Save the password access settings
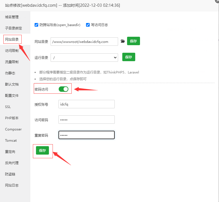219x202 pixels. (42, 151)
